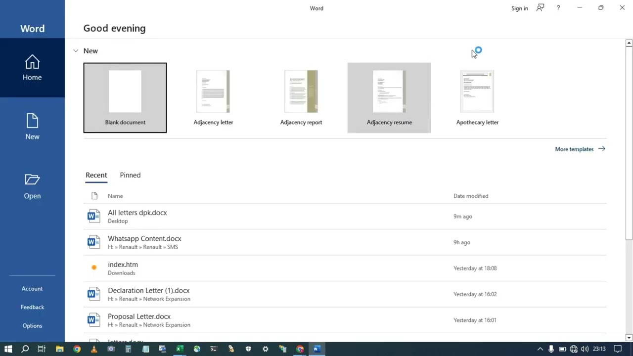
Task: Open Word Options
Action: [x=32, y=326]
